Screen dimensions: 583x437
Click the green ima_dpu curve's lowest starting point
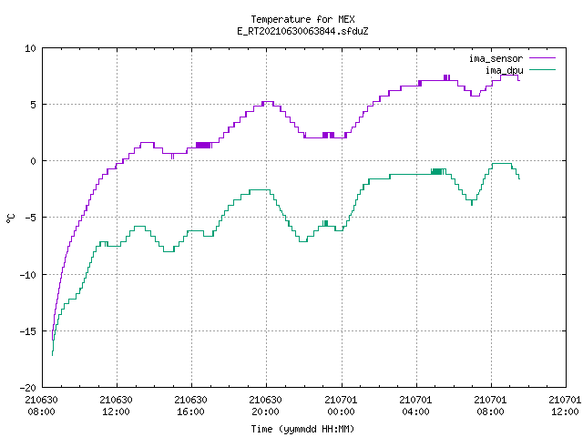pyautogui.click(x=53, y=354)
